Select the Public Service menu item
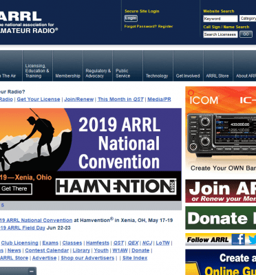The width and height of the screenshot is (256, 275). pyautogui.click(x=122, y=74)
